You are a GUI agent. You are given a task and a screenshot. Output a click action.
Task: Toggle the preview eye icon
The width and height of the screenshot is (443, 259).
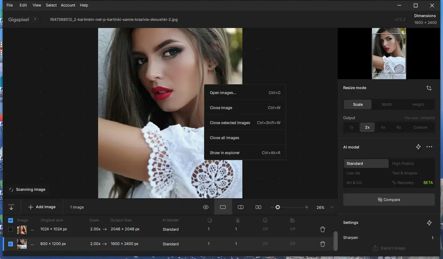(206, 207)
